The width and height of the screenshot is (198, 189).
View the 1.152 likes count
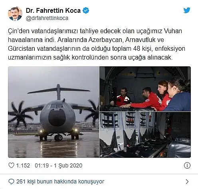pyautogui.click(x=23, y=165)
